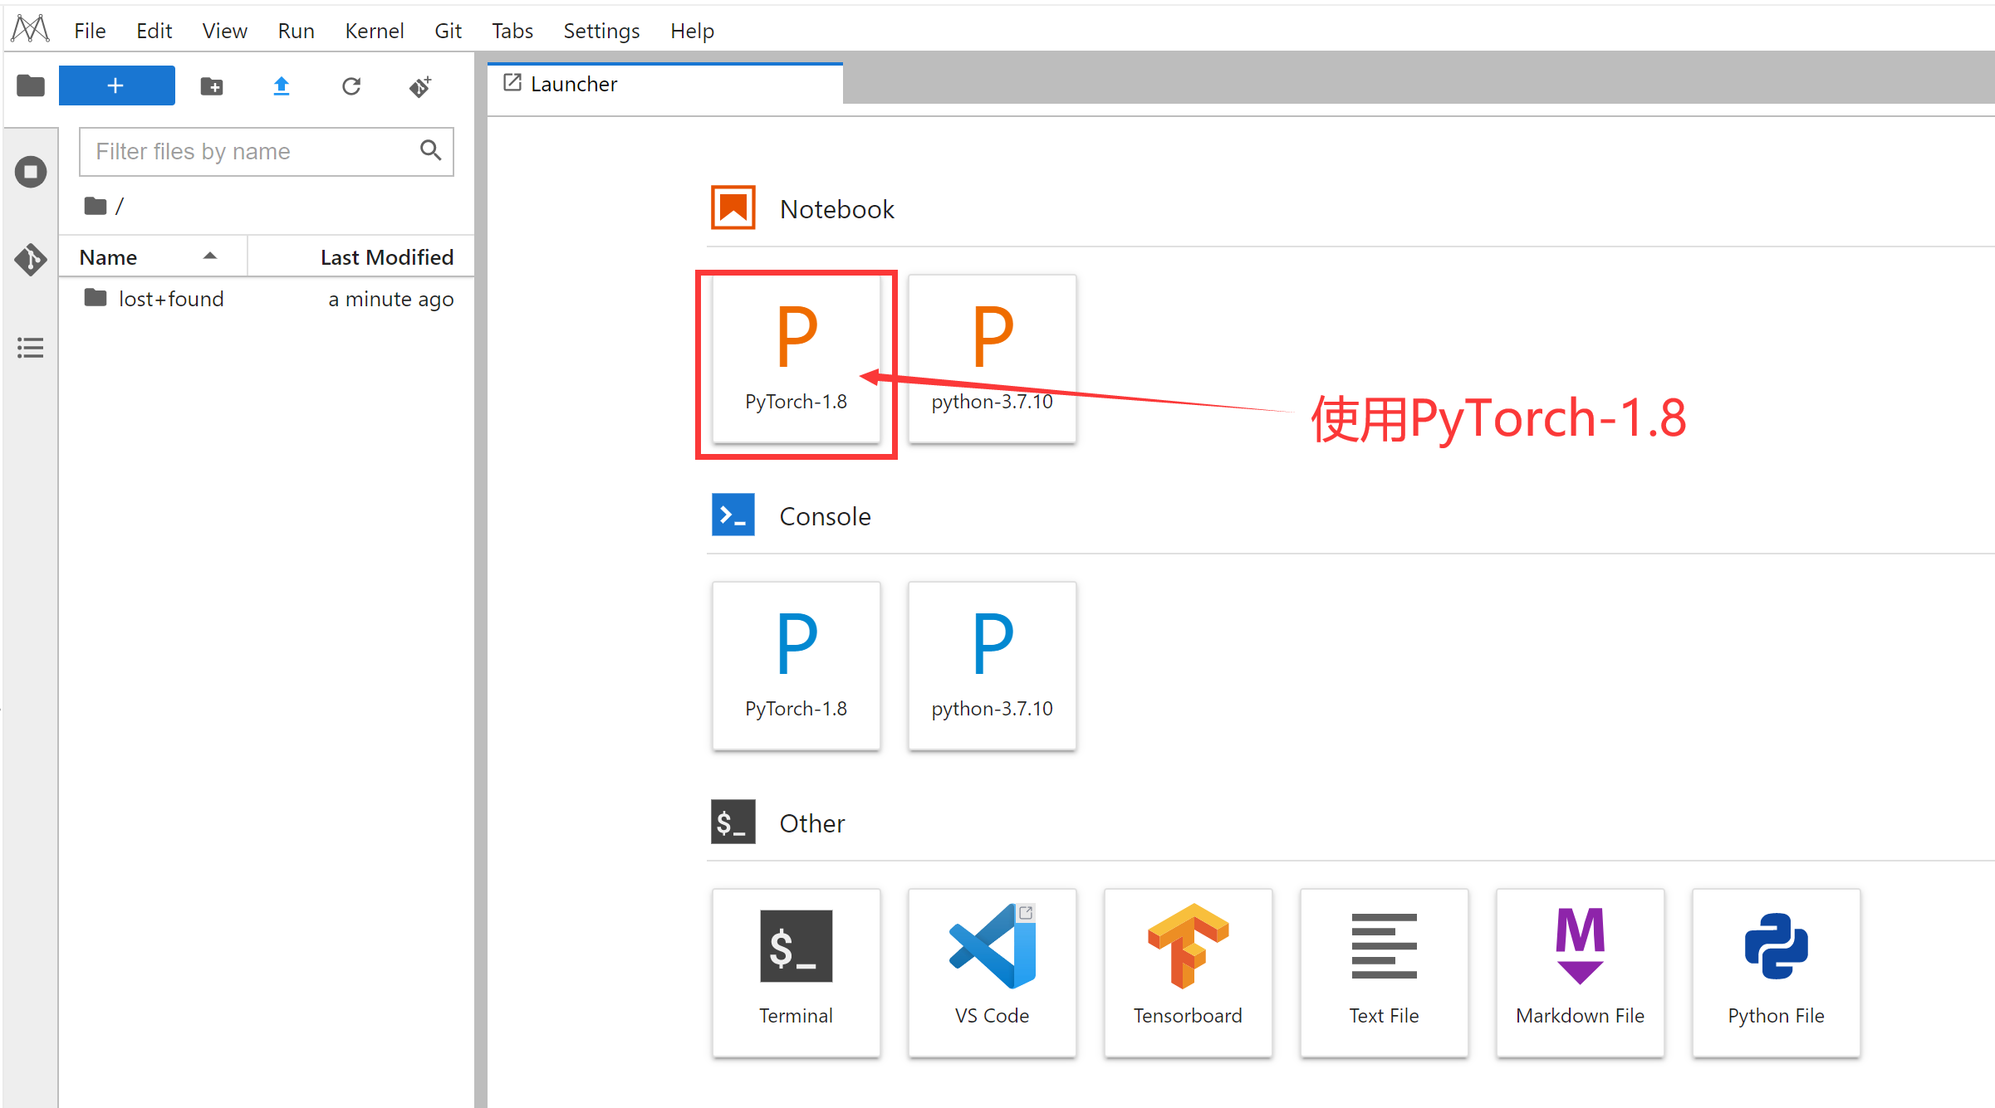Launch a python-3.7.10 notebook

[992, 359]
